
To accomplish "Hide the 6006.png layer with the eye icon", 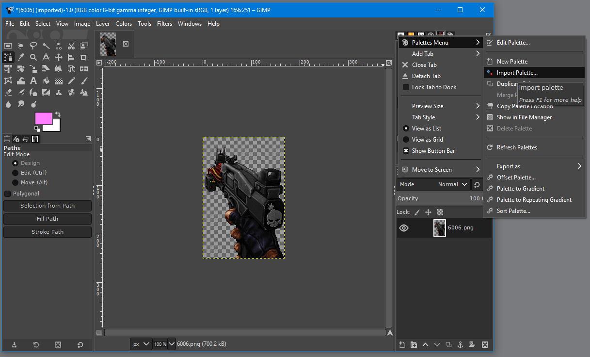I will point(404,228).
